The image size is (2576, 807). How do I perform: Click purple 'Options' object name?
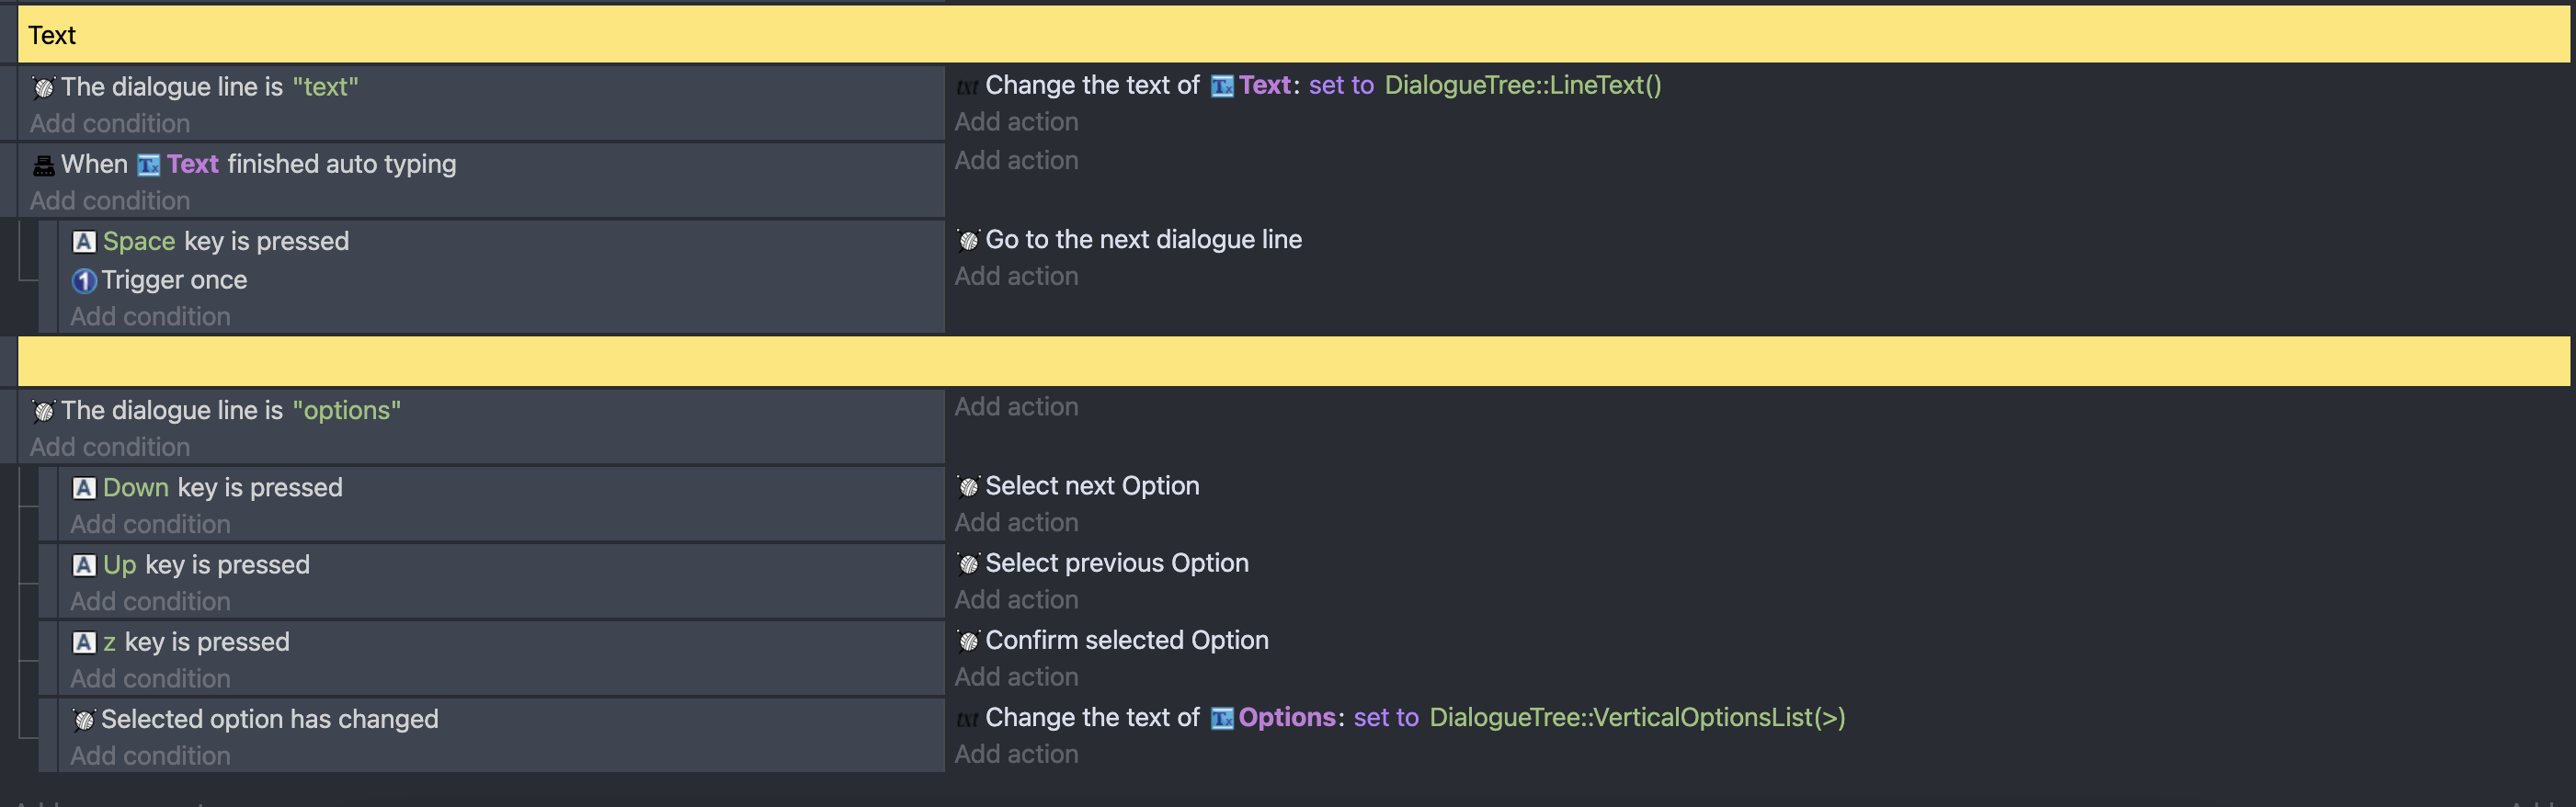[x=1287, y=717]
